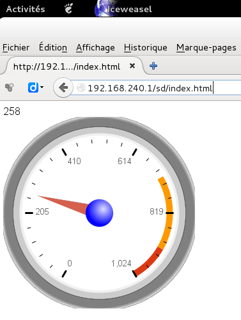
Task: Click the 258 value text
Action: [x=12, y=111]
